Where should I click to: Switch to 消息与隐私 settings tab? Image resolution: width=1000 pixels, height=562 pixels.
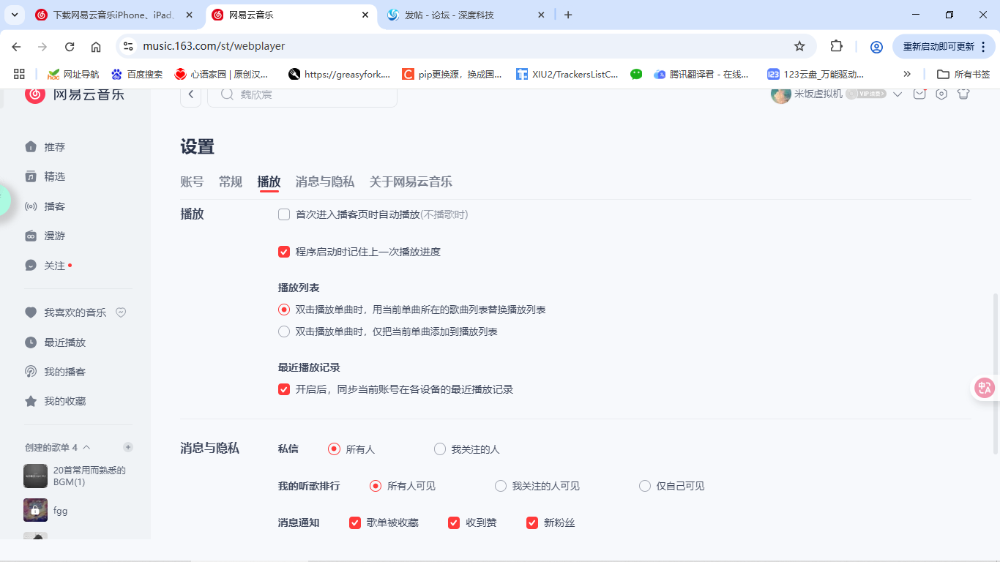325,181
